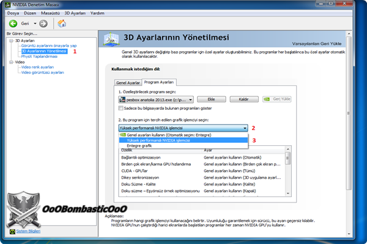Select Video renk ayarları tree item
367x244 pixels.
37,67
